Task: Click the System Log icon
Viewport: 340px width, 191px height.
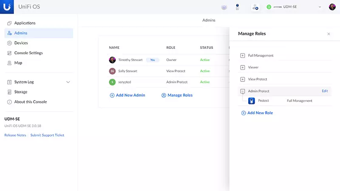Action: [x=9, y=82]
